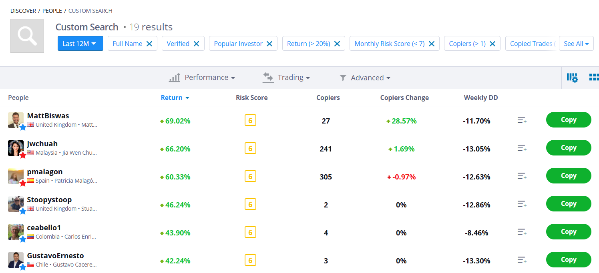Remove the Copiers (> 1) filter
The image size is (599, 273).
(493, 43)
